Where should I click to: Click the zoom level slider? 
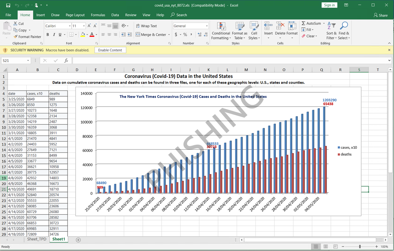(x=360, y=246)
